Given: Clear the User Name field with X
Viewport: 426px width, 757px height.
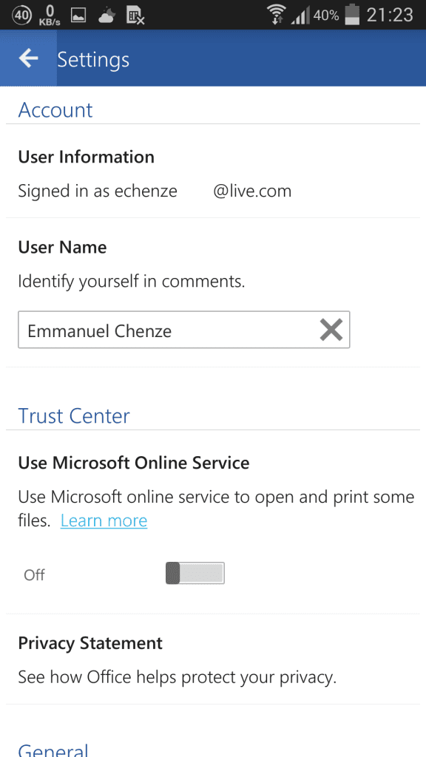Looking at the screenshot, I should tap(331, 330).
